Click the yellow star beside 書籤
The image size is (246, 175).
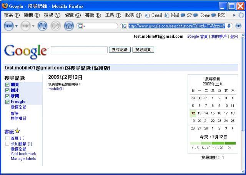point(17,131)
